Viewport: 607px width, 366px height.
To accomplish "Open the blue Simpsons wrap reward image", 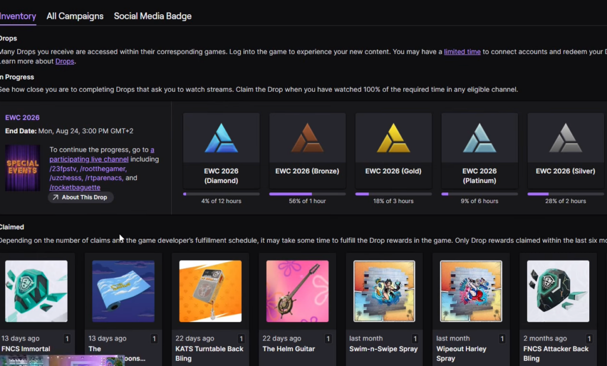I will (123, 291).
